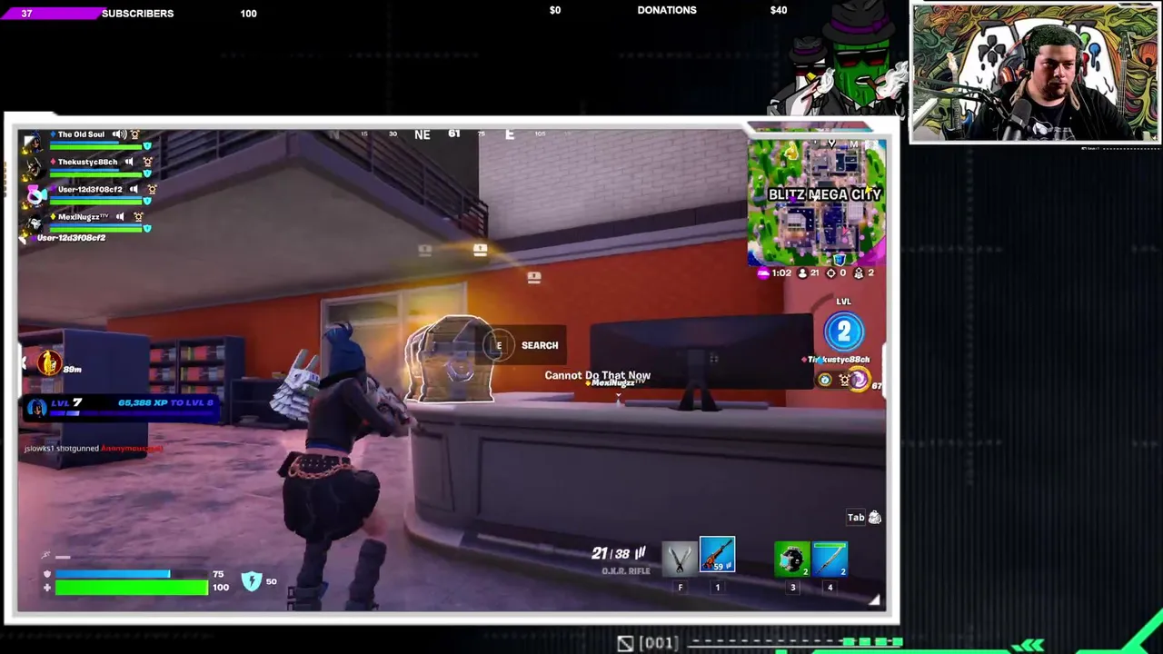
Task: Mute The Old Soul's voice speaker icon
Action: tap(119, 134)
